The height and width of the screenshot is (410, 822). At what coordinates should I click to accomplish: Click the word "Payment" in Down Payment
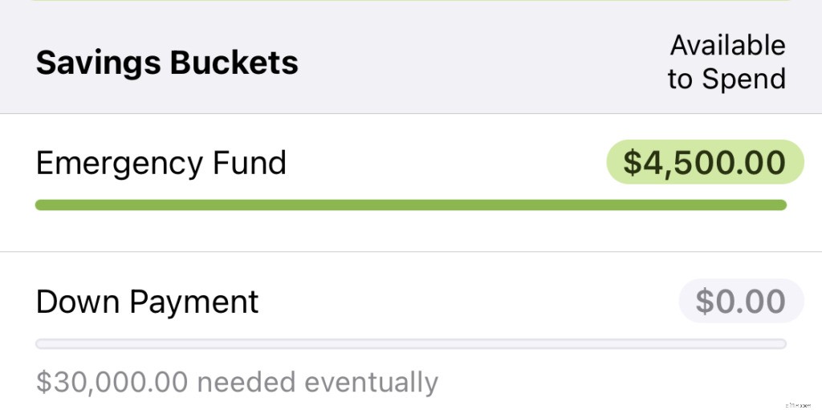(193, 302)
